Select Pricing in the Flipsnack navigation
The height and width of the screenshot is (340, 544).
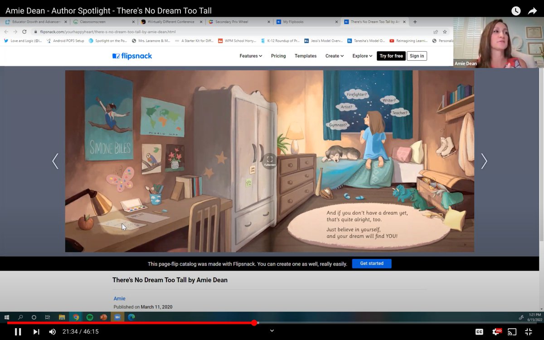[x=278, y=56]
